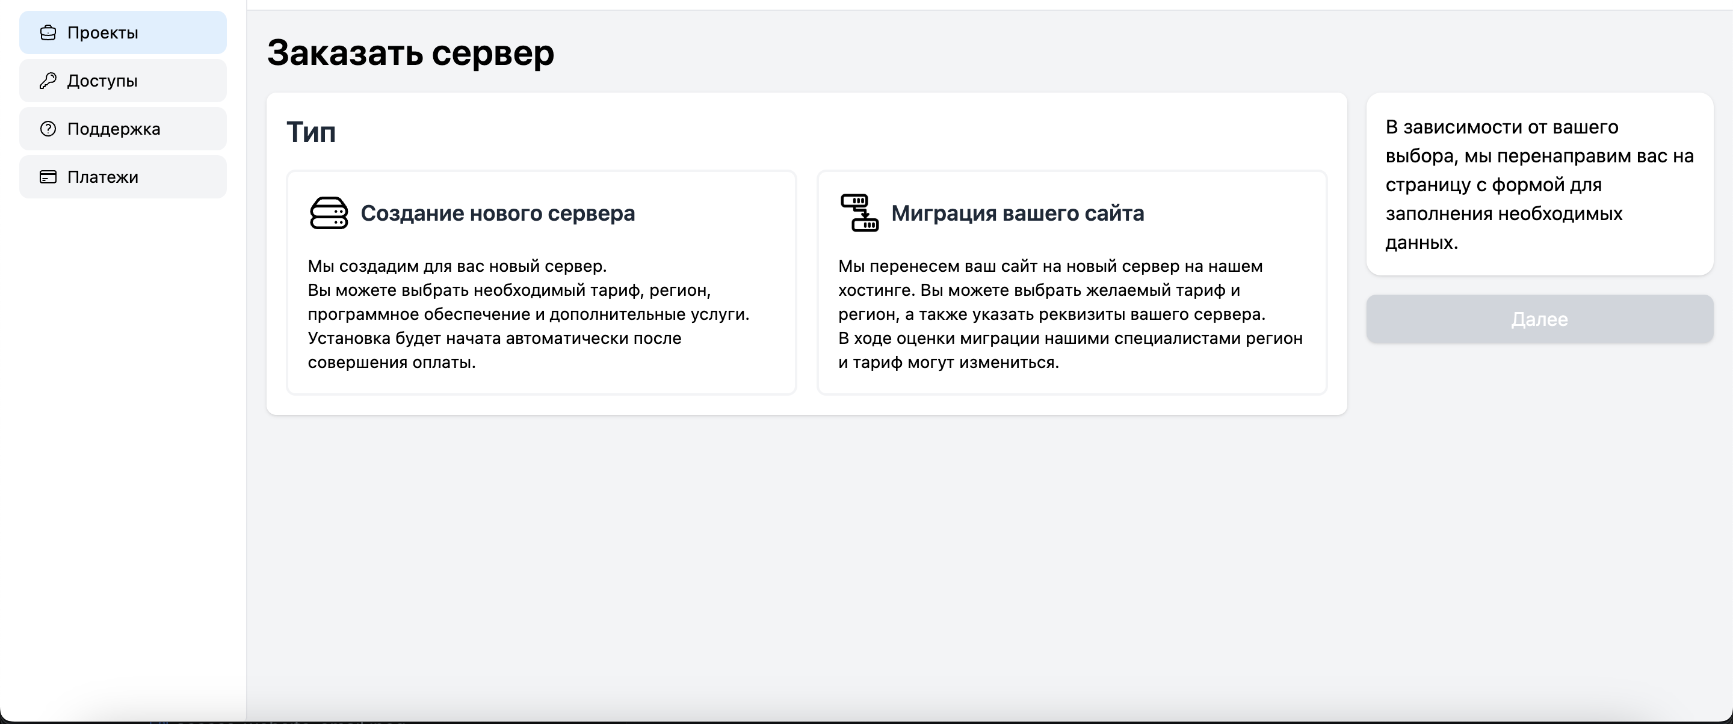Open the Поддержка menu item

(123, 129)
